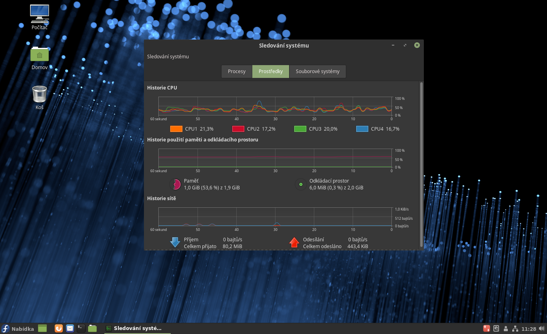Click the Odkládací prostor swap indicator icon

[301, 184]
